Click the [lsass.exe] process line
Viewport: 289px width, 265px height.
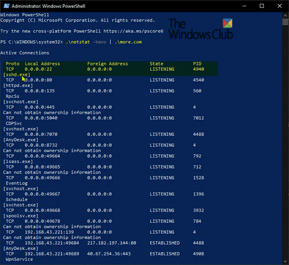pos(18,161)
